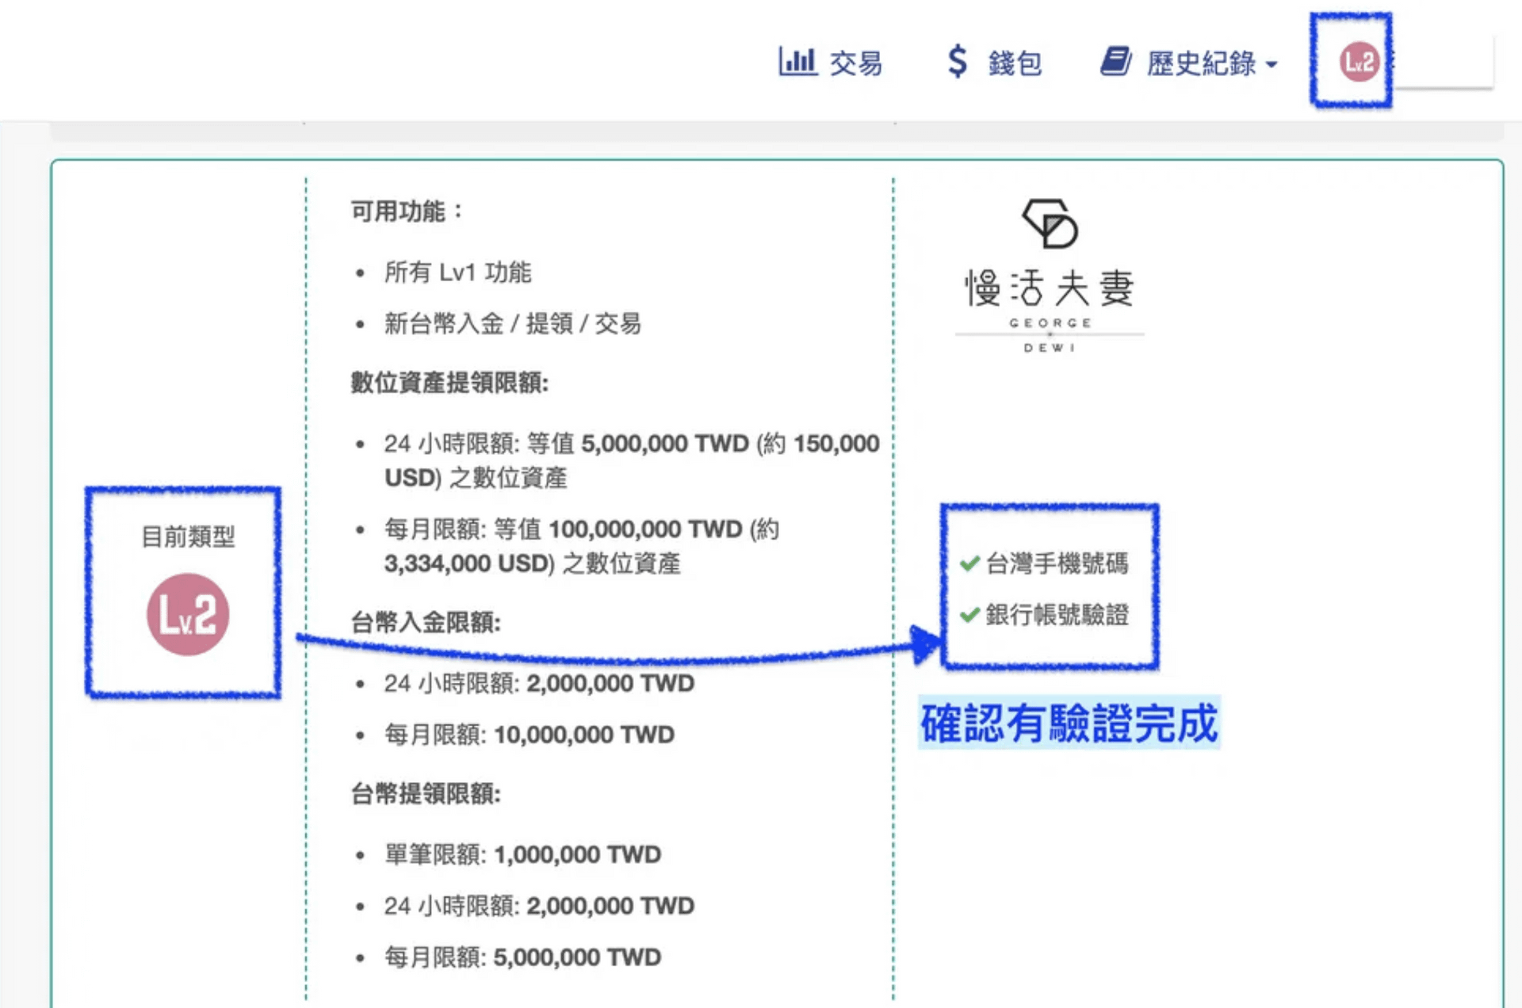Click the 慢活夫妻 diamond logo icon
Screen dimensions: 1522x1008
1050,223
